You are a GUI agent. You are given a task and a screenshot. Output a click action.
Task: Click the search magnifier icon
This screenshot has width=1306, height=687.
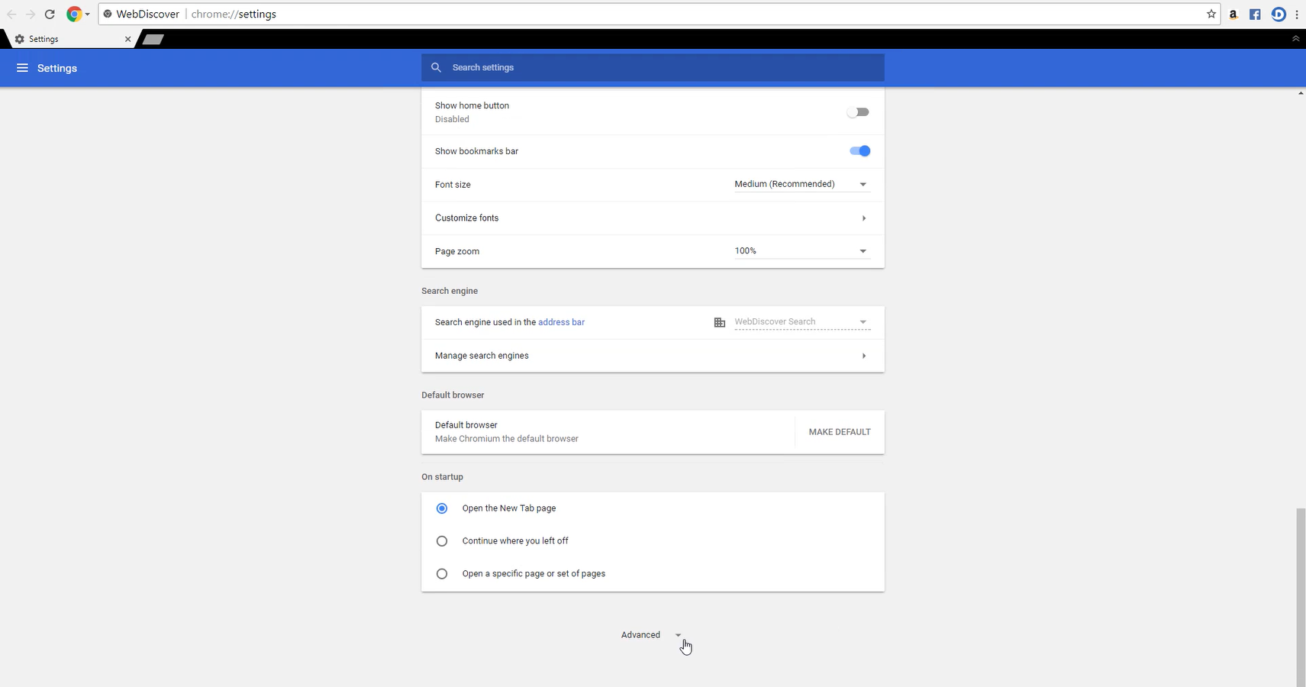[436, 67]
